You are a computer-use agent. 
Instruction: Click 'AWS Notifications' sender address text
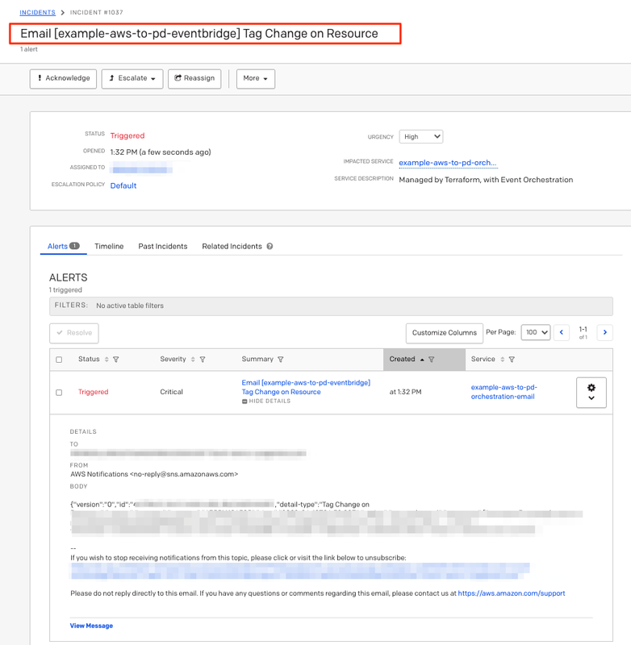tap(154, 474)
